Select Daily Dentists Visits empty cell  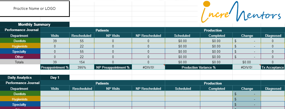[55, 94]
